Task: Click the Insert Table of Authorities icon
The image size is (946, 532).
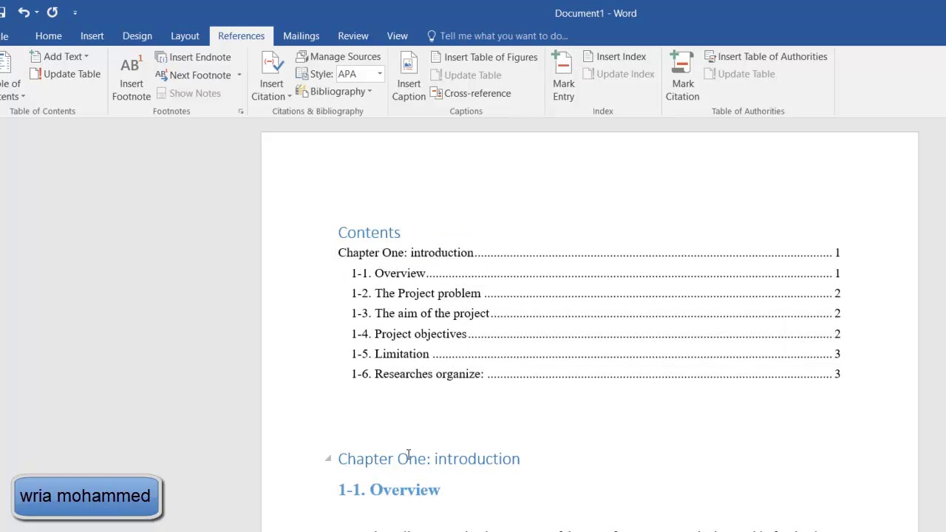Action: [x=709, y=56]
